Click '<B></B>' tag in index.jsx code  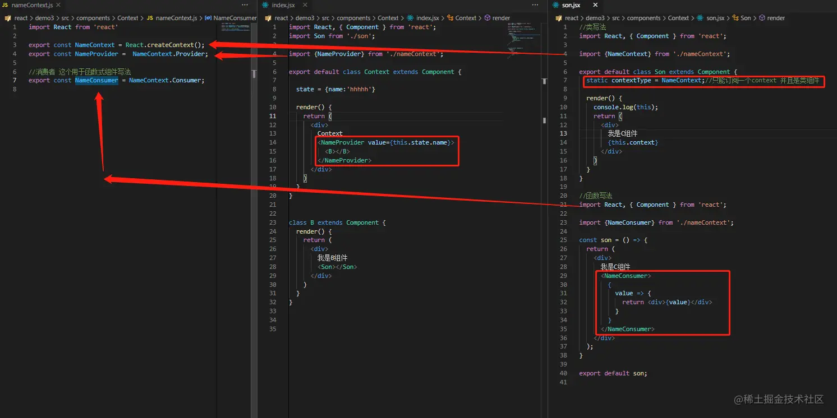337,151
